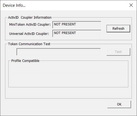Click the 'Profile Compatible' group heading
Image resolution: width=137 pixels, height=116 pixels.
pos(25,61)
